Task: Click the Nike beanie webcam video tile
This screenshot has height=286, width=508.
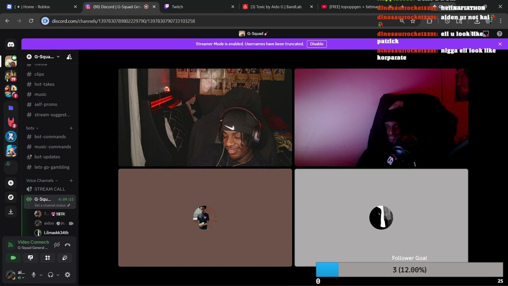Action: pos(205,117)
